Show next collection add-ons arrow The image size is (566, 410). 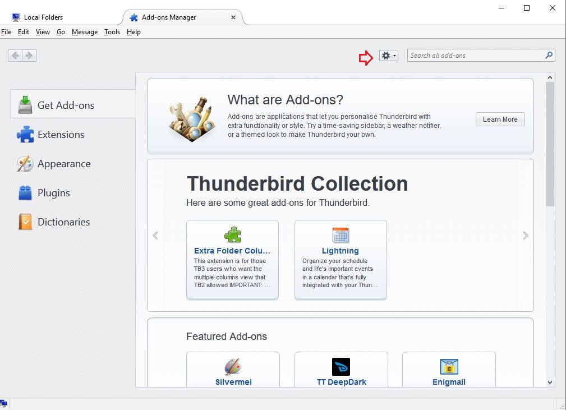[x=526, y=236]
